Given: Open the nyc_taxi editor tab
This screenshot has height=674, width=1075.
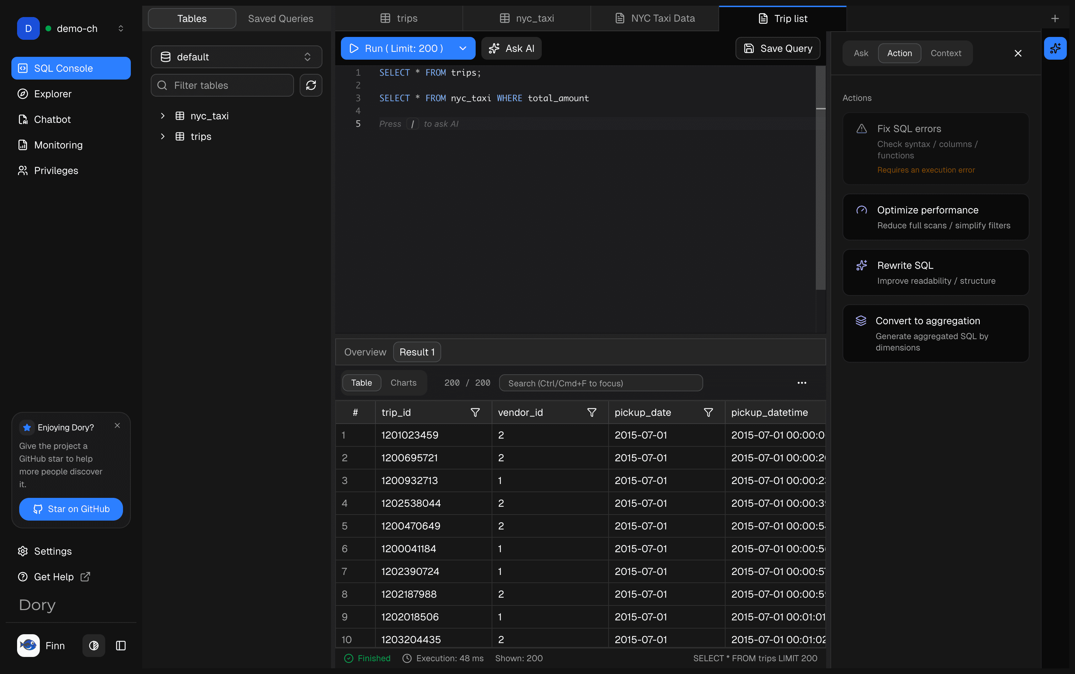Looking at the screenshot, I should (x=526, y=18).
